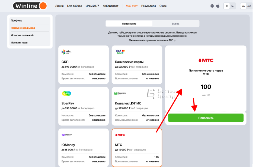Click the СБП logo icon
The image size is (253, 167).
coord(66,52)
